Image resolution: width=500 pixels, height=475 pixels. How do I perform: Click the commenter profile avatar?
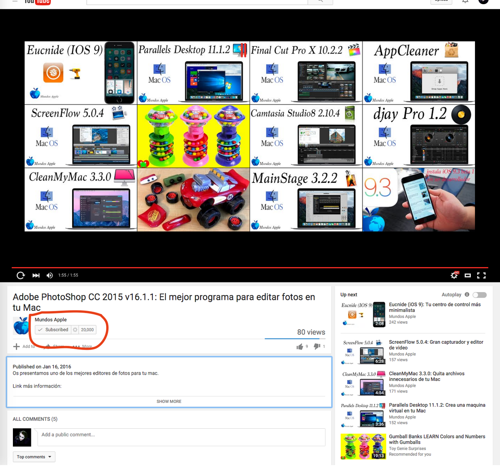pyautogui.click(x=22, y=437)
